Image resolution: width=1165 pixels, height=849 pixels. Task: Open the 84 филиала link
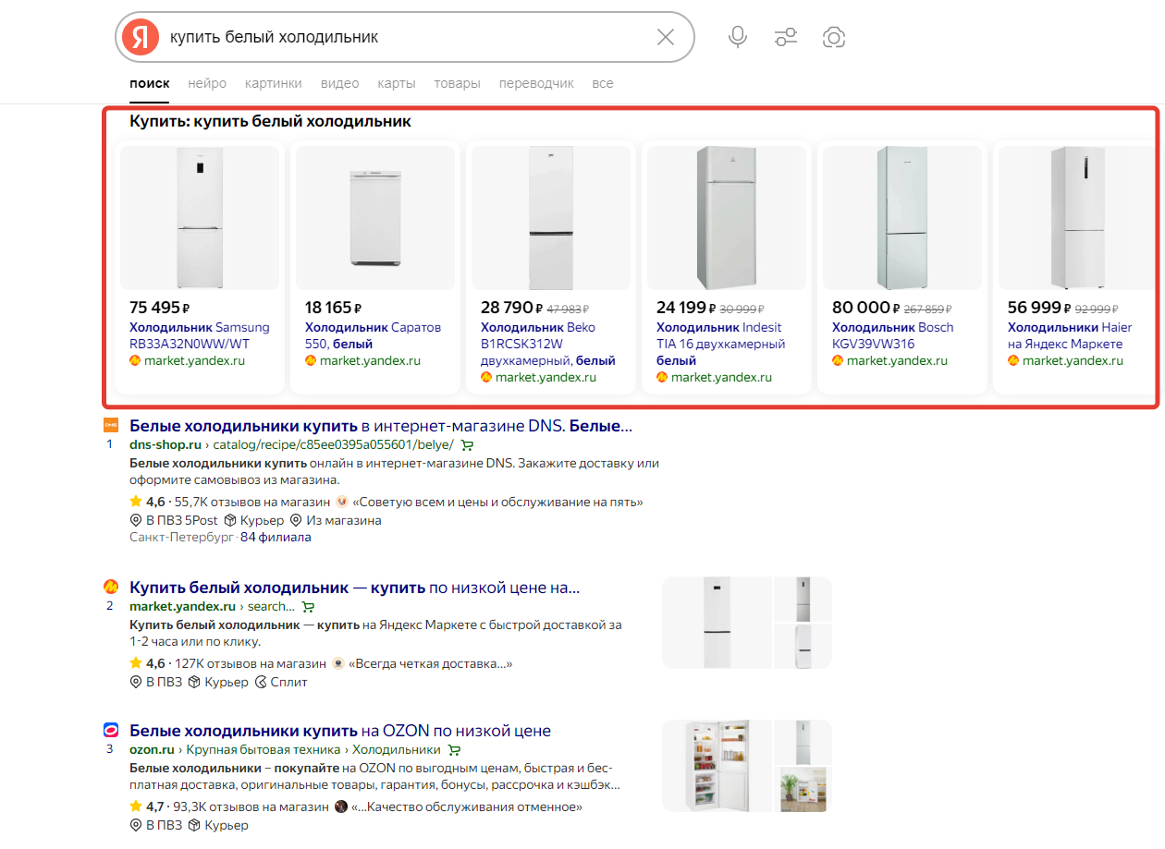(x=276, y=537)
